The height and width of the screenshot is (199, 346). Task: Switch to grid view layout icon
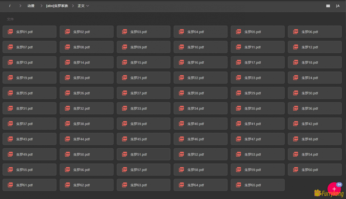click(328, 6)
